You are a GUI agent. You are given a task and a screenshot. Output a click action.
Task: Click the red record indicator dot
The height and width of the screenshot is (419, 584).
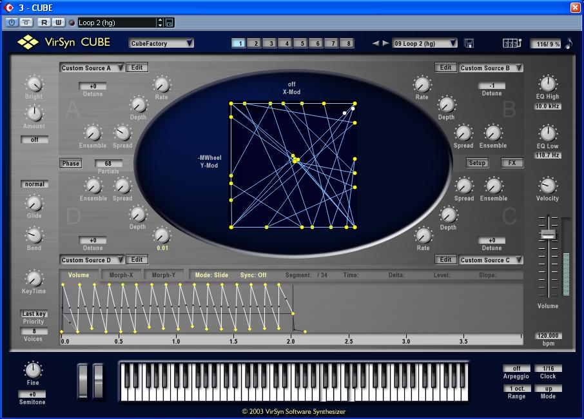coord(72,23)
